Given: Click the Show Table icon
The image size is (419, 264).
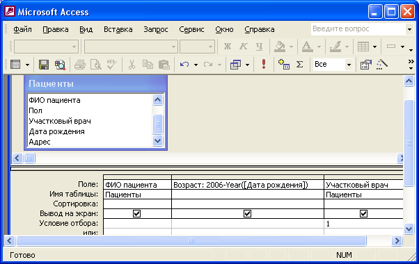Looking at the screenshot, I should tap(284, 65).
